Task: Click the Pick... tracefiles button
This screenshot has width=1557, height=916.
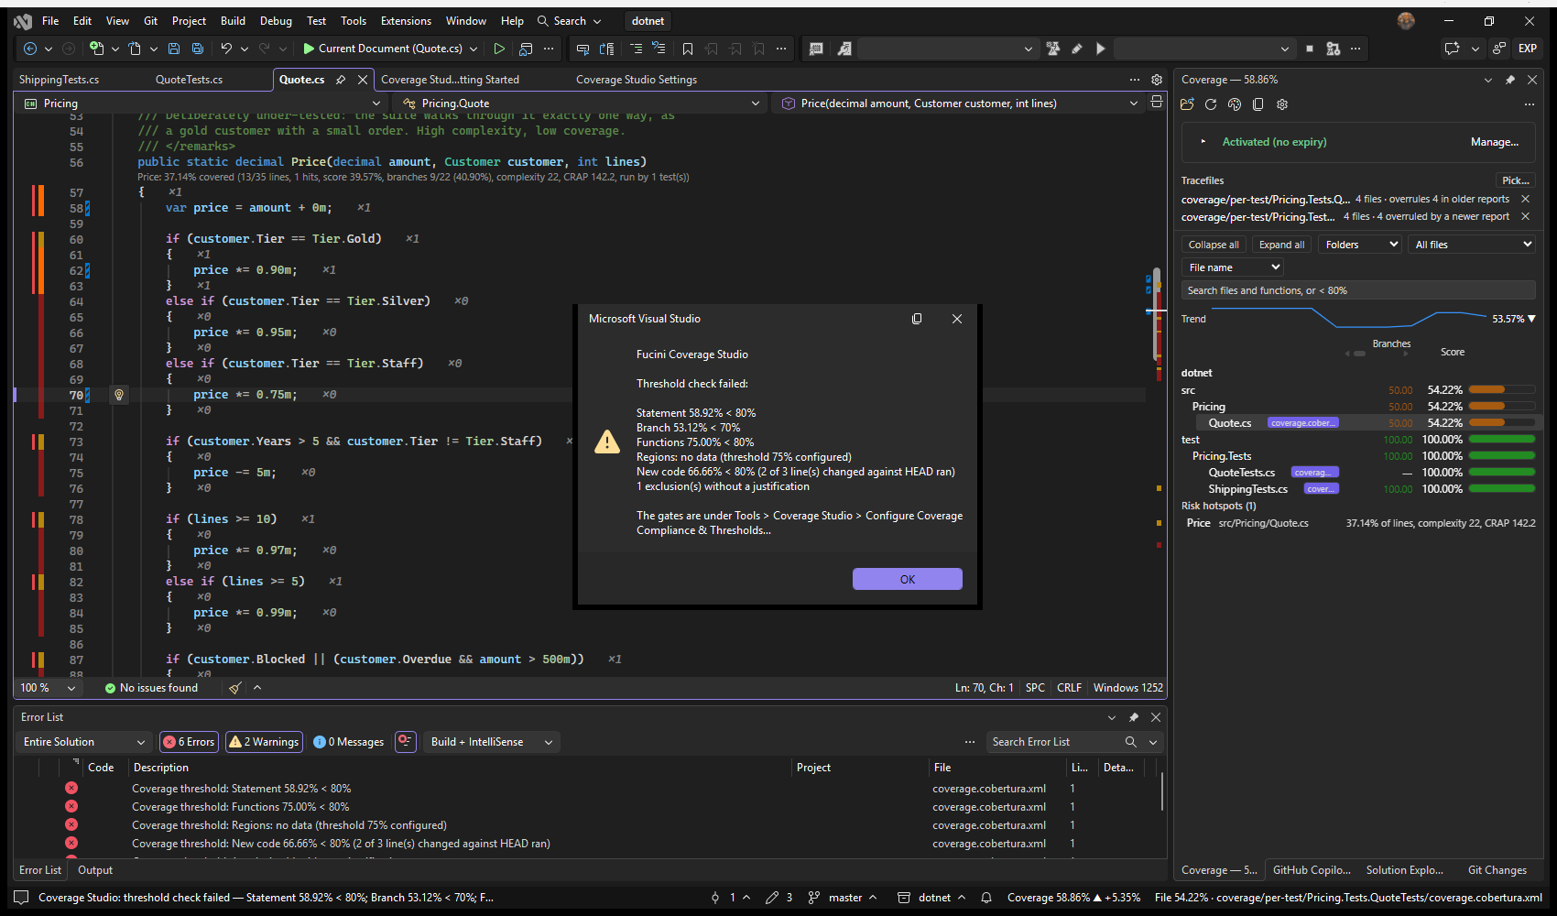Action: 1515,180
